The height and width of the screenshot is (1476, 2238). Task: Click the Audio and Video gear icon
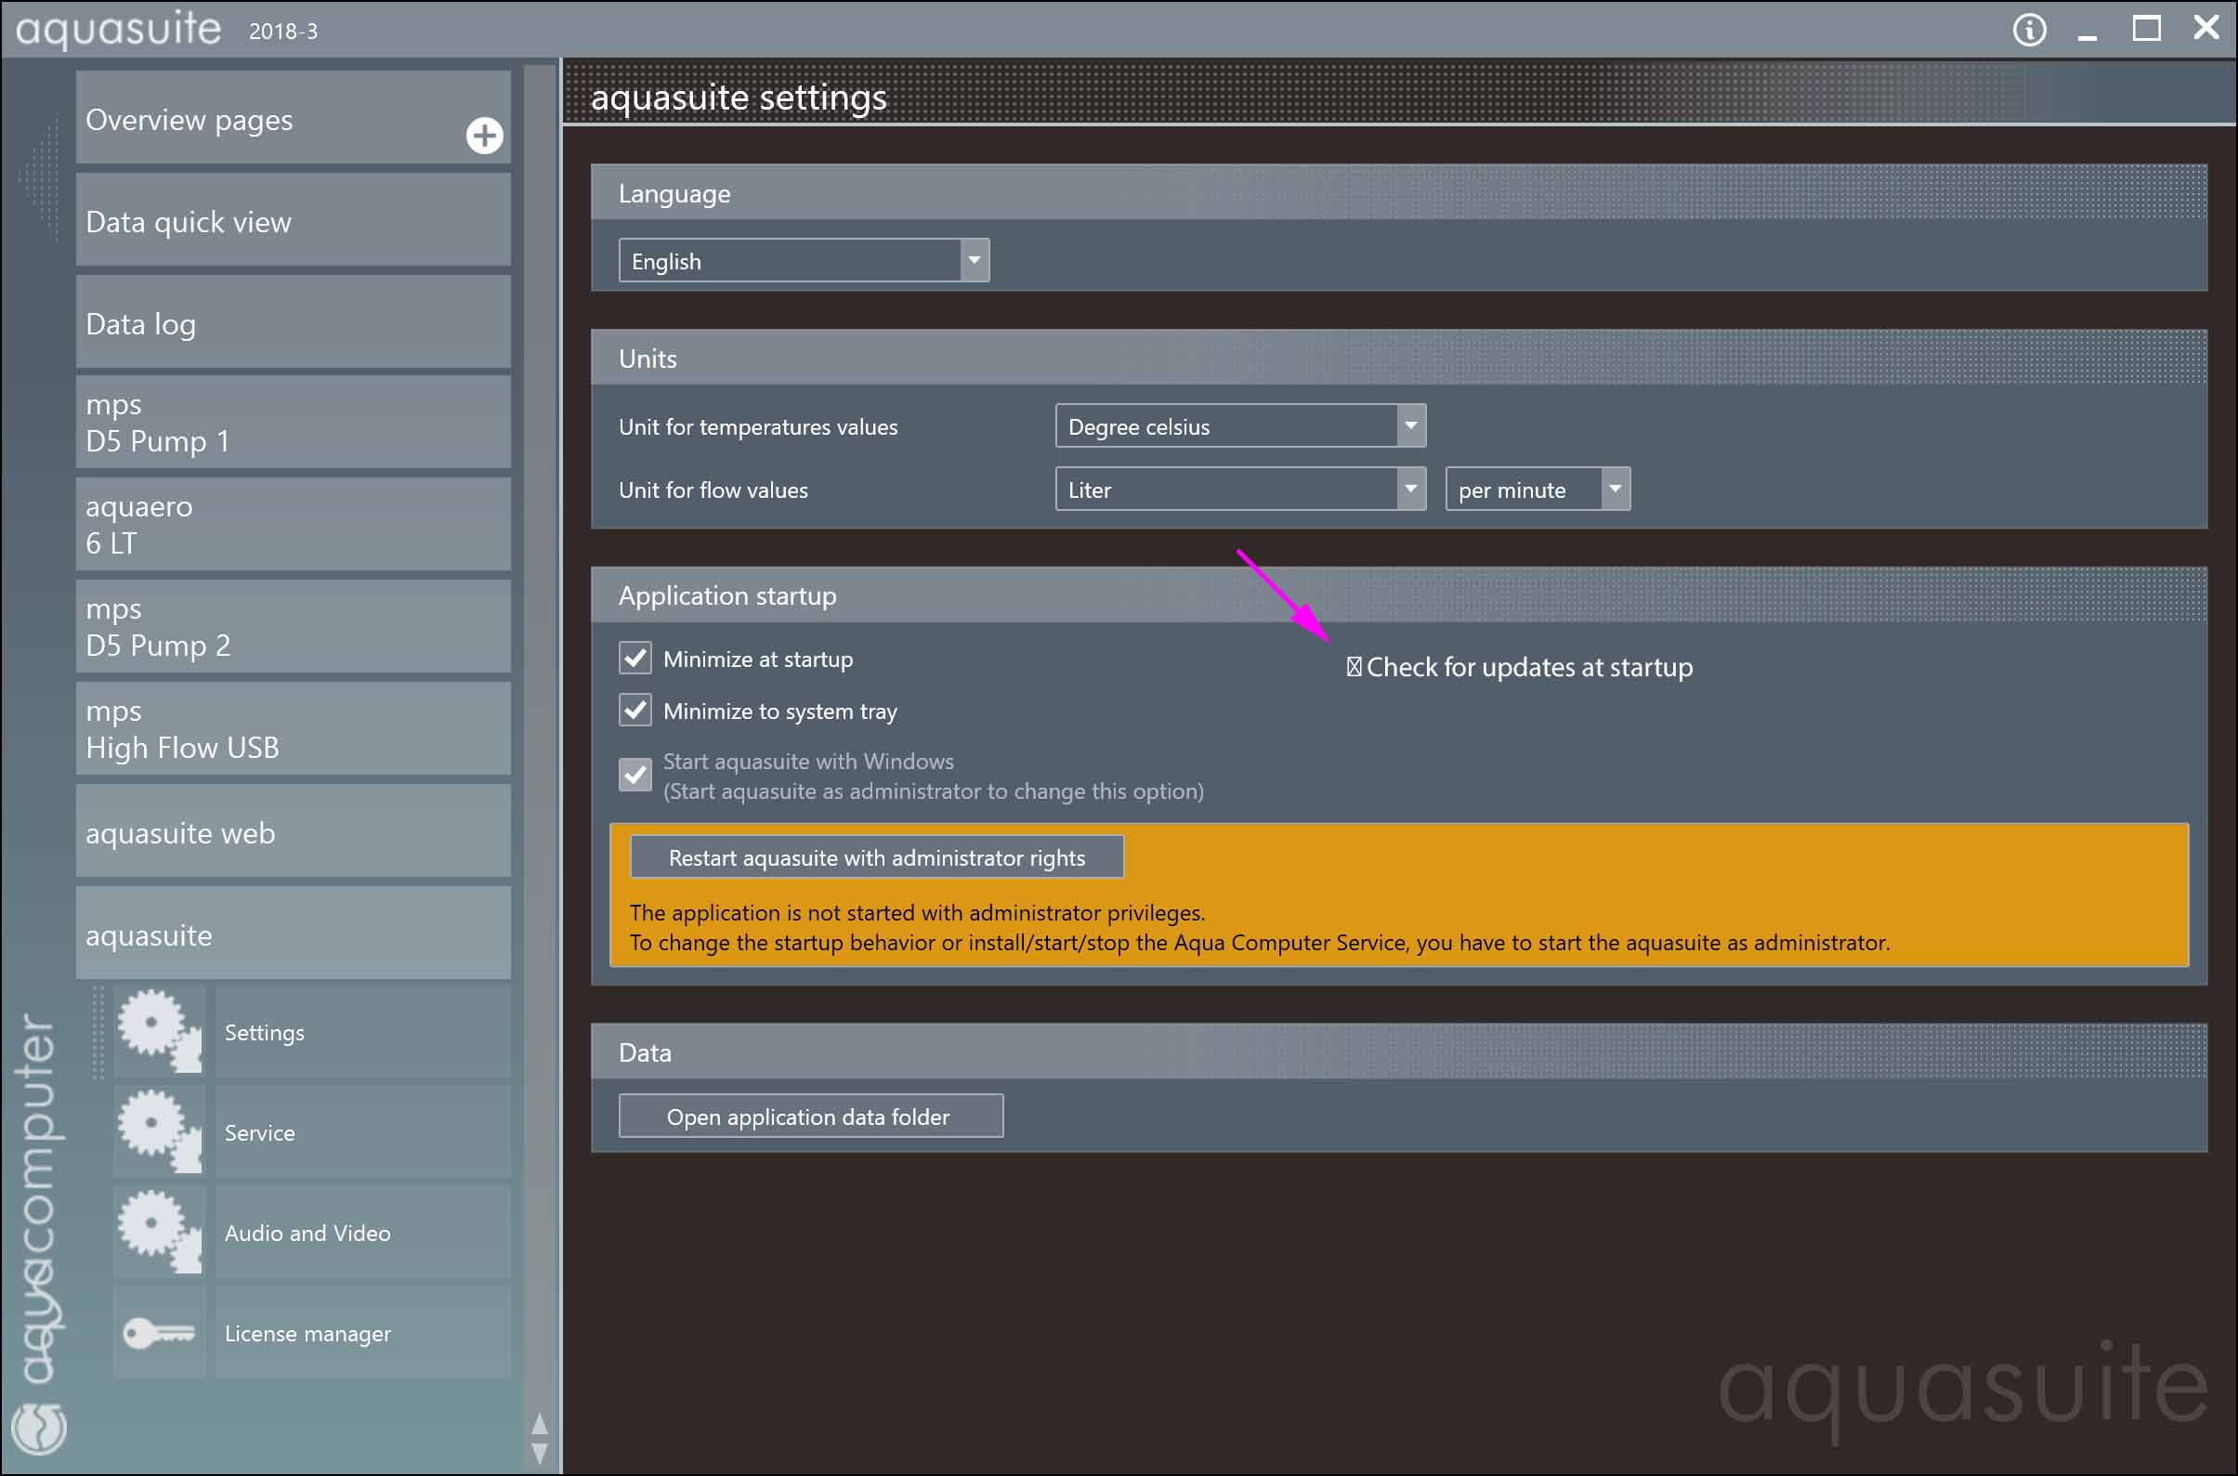158,1233
